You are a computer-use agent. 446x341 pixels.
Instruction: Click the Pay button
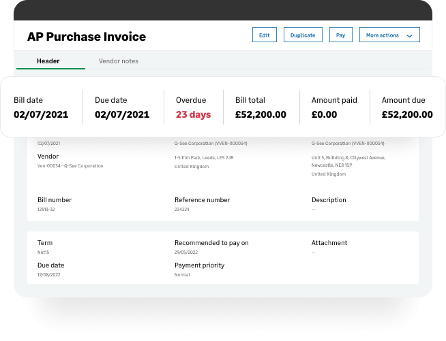(x=340, y=35)
